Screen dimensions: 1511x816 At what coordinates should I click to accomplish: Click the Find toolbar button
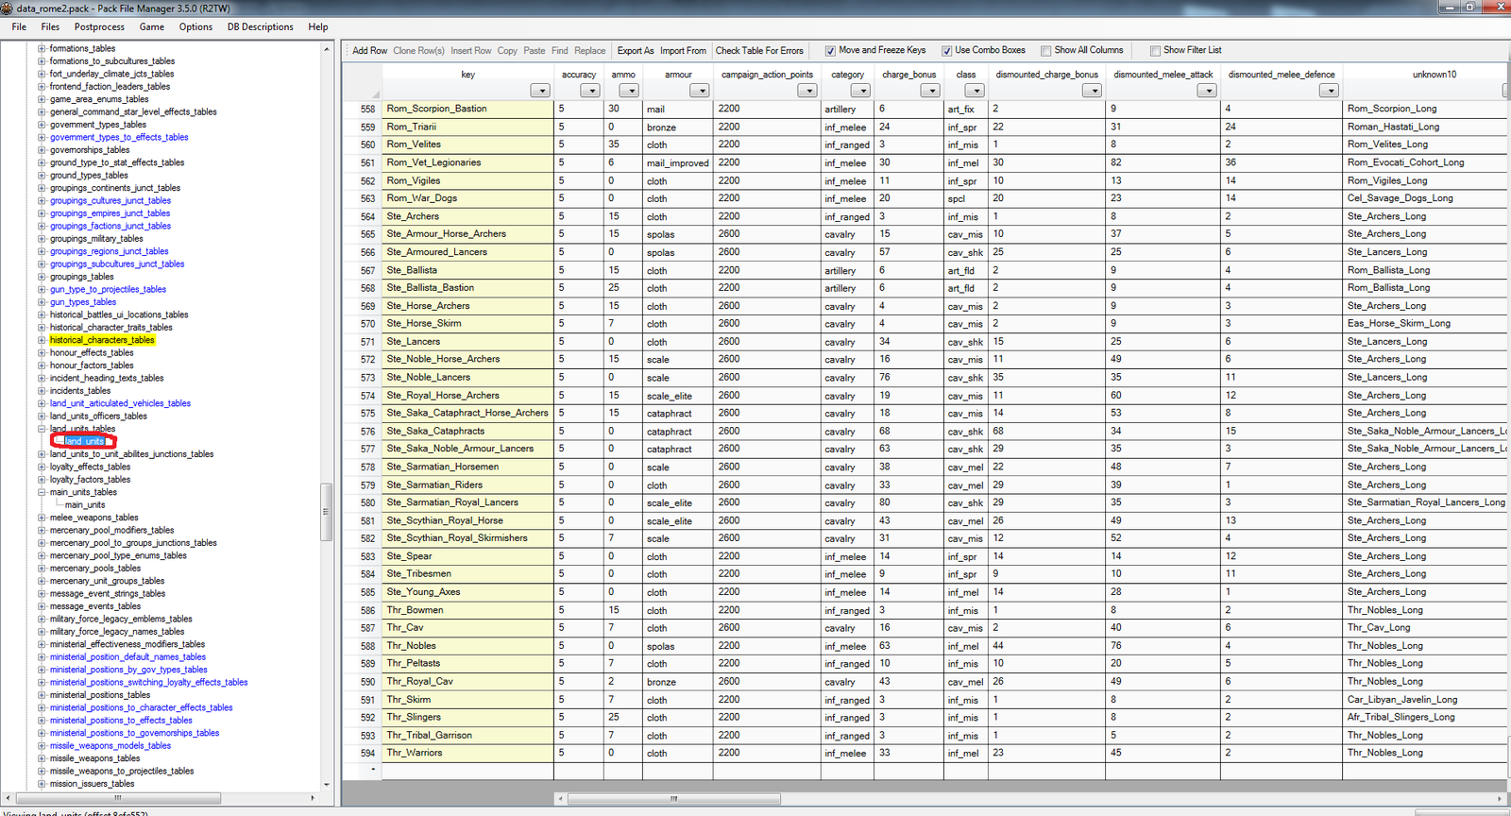click(560, 51)
